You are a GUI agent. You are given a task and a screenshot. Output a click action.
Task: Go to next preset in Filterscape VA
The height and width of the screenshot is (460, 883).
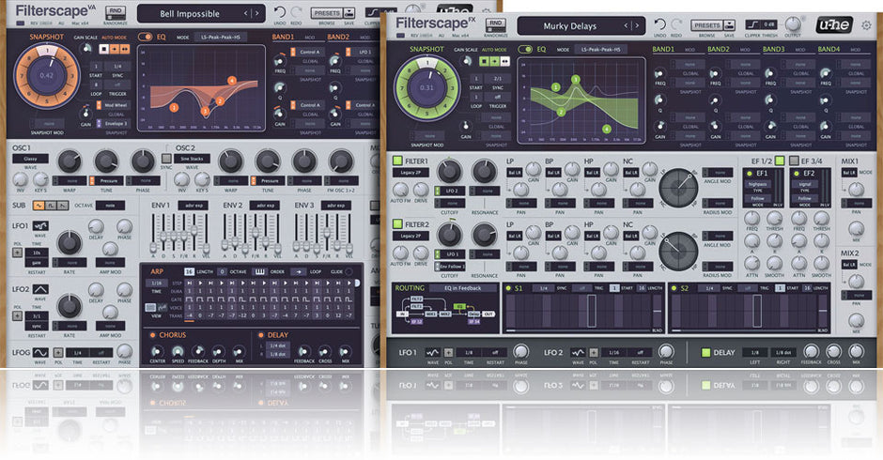coord(257,13)
